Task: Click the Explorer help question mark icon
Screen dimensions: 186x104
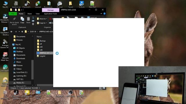Action: tap(104, 14)
